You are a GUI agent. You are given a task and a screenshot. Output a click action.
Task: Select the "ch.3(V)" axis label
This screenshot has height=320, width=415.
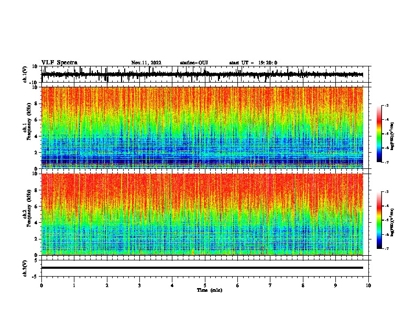pyautogui.click(x=25, y=268)
